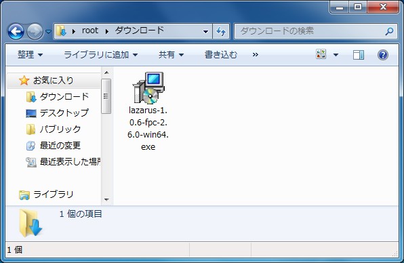Image resolution: width=404 pixels, height=263 pixels.
Task: Click the 最近表示した場所 icon in sidebar
Action: click(x=31, y=162)
